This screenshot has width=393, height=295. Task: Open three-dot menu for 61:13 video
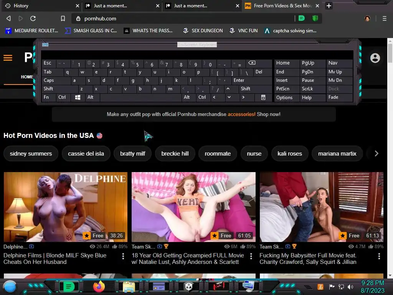pos(379,256)
